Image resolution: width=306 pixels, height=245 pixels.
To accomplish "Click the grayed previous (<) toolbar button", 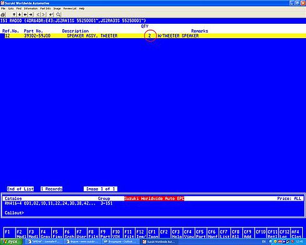I will [x=38, y=14].
